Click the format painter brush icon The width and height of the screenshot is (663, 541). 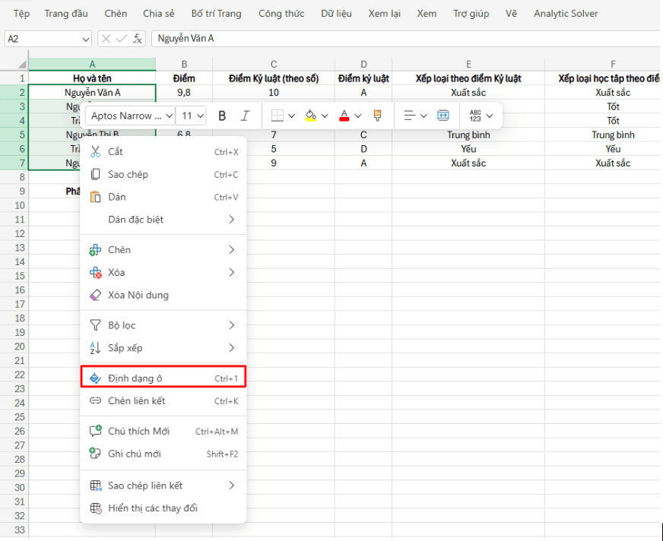coord(377,115)
